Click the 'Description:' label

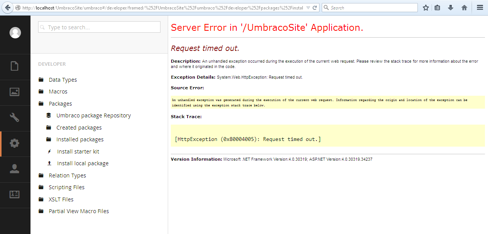[x=186, y=61]
